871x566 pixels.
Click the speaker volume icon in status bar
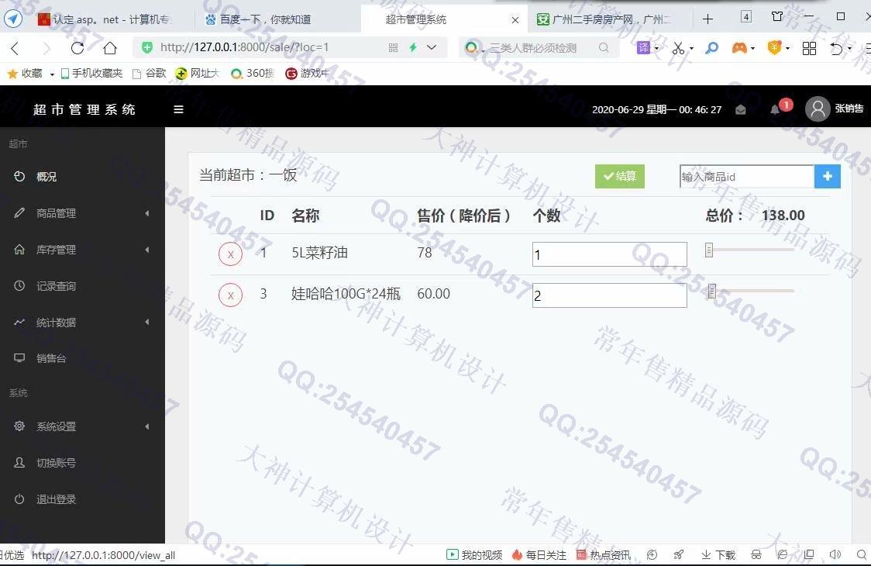[835, 554]
